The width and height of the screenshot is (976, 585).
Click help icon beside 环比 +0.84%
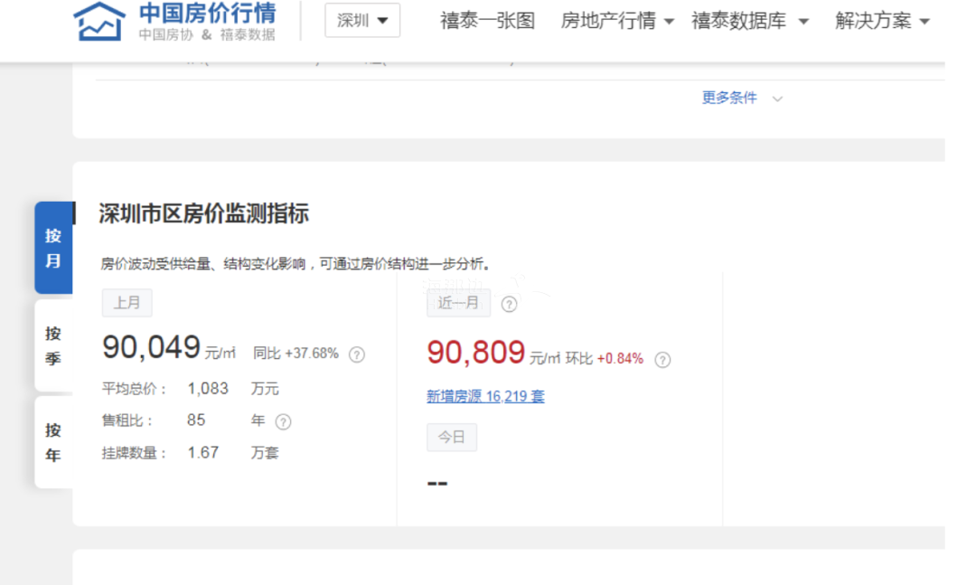(662, 360)
